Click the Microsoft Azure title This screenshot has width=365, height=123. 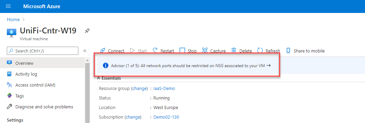coord(42,6)
